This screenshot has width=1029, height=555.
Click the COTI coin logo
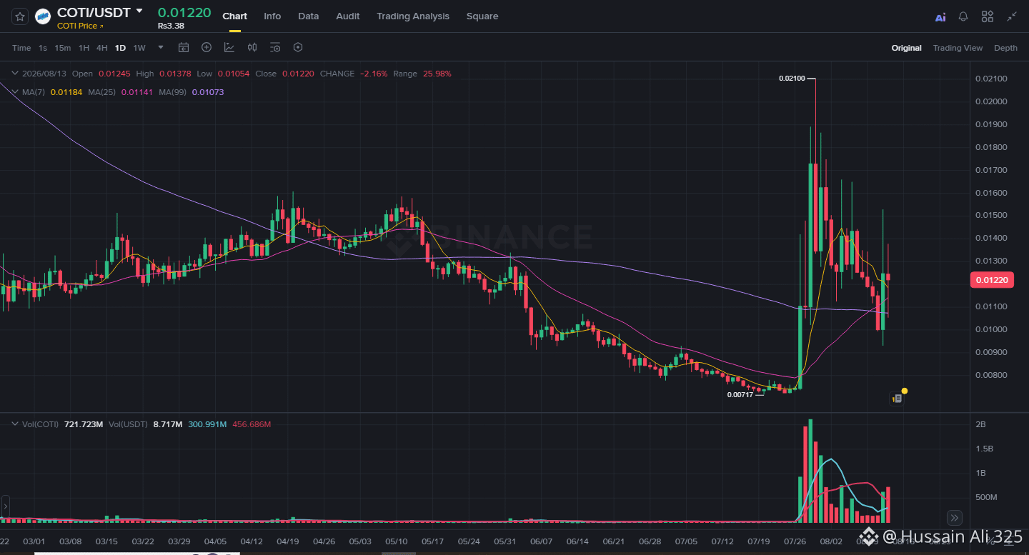click(43, 16)
